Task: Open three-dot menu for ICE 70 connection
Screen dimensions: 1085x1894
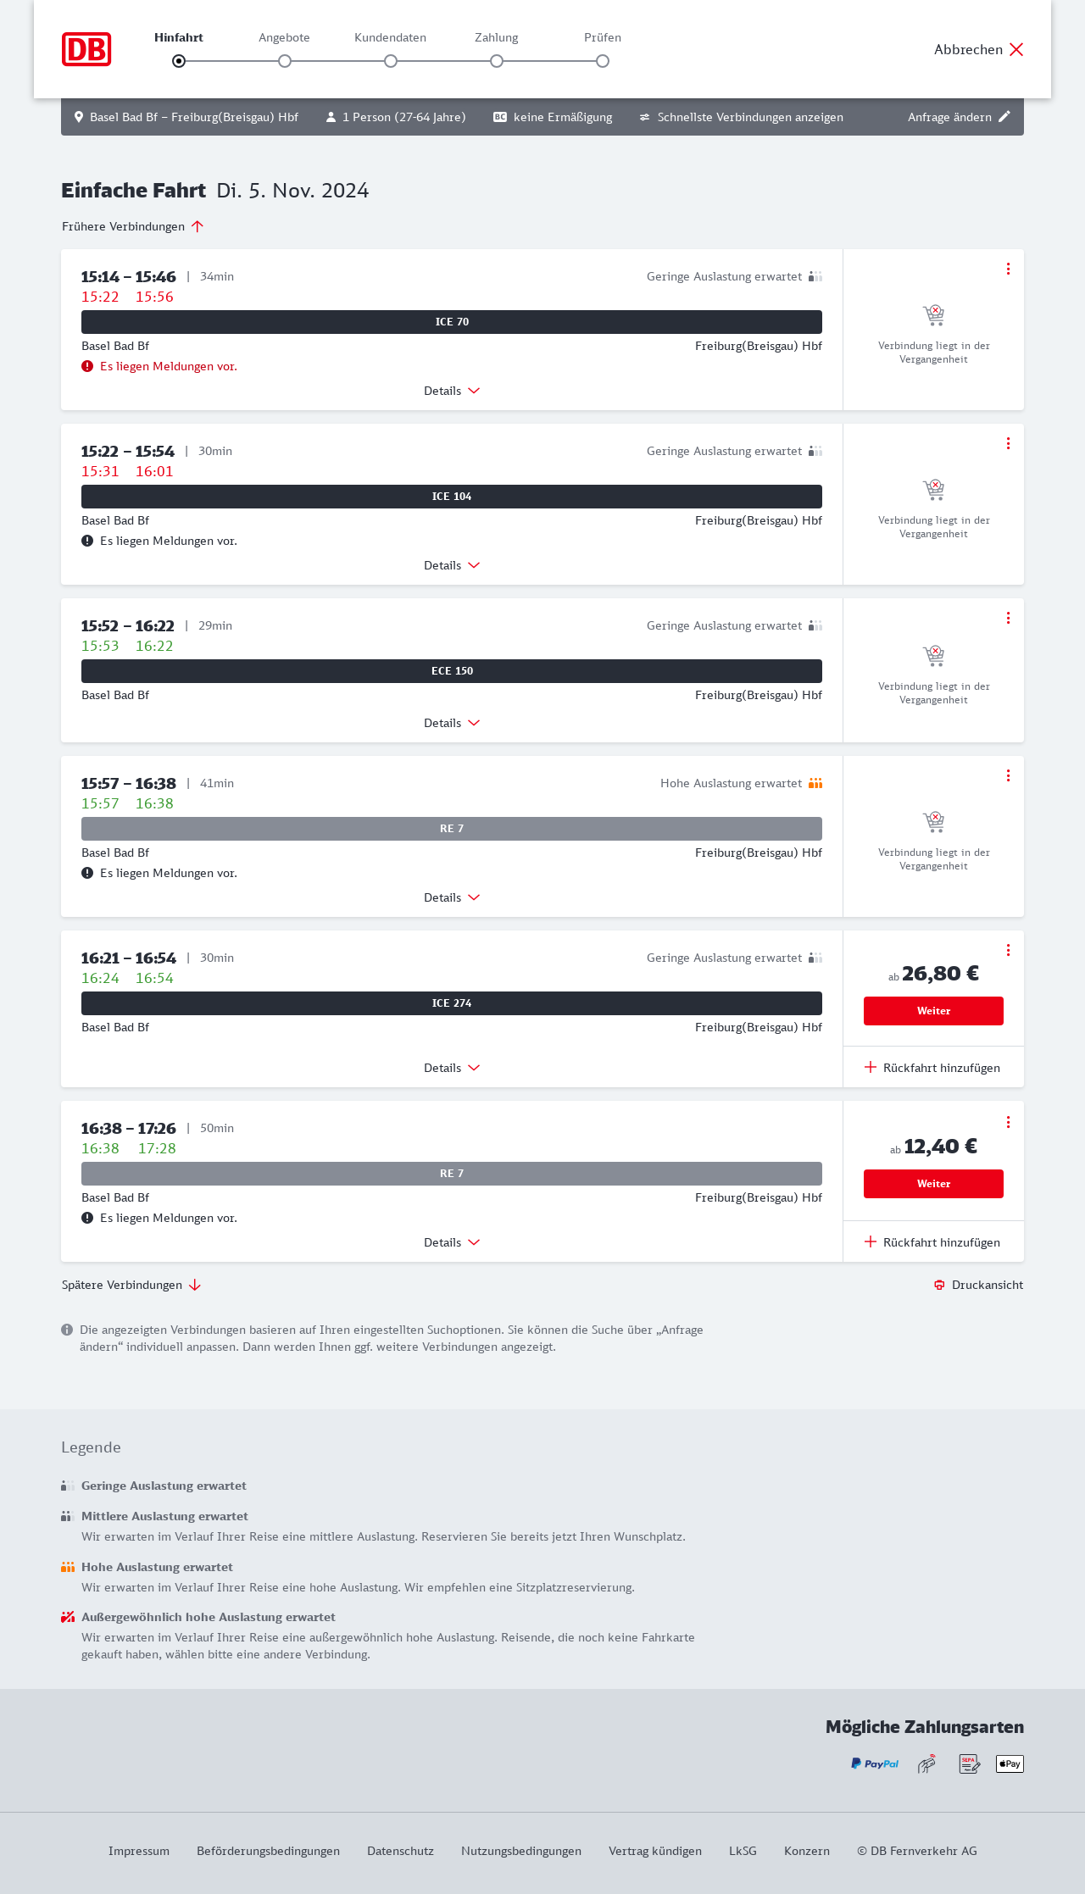Action: (1008, 269)
